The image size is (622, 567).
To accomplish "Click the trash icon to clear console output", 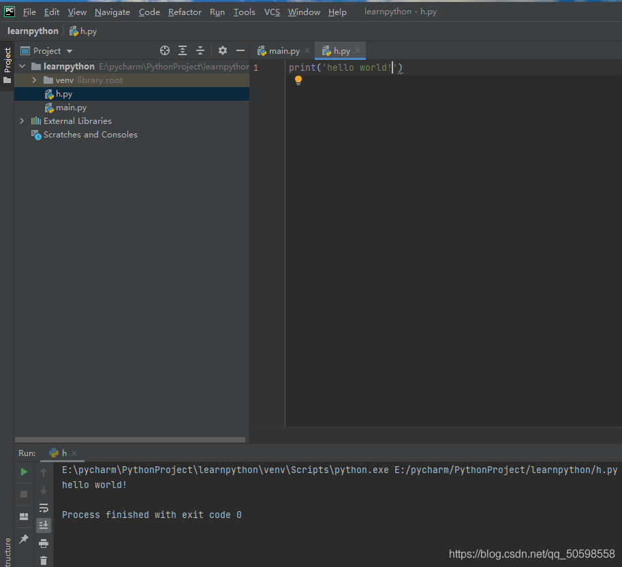I will click(x=44, y=560).
